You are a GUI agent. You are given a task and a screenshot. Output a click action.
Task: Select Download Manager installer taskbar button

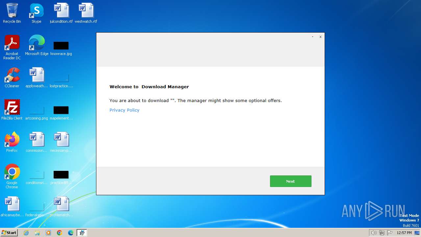tap(82, 233)
